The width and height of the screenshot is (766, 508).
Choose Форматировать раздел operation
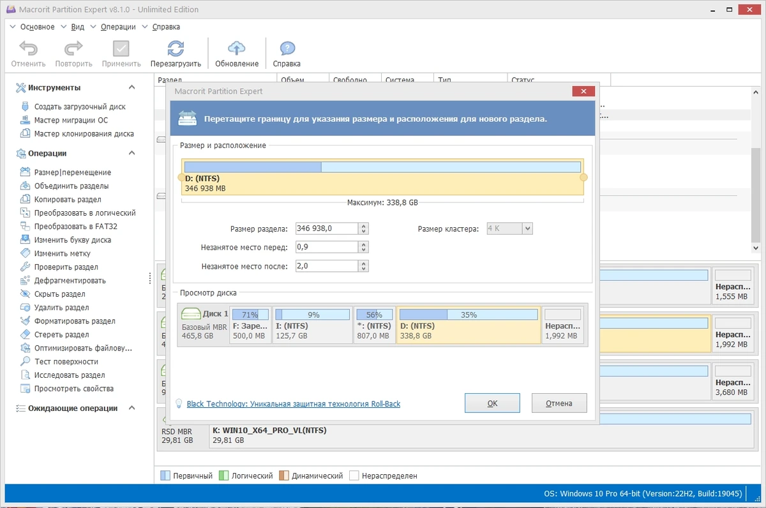pyautogui.click(x=75, y=321)
